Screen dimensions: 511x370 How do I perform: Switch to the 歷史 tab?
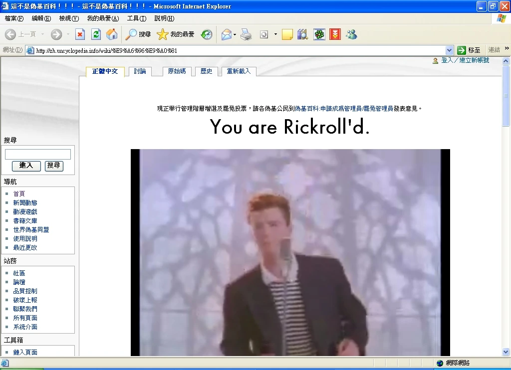(x=206, y=71)
